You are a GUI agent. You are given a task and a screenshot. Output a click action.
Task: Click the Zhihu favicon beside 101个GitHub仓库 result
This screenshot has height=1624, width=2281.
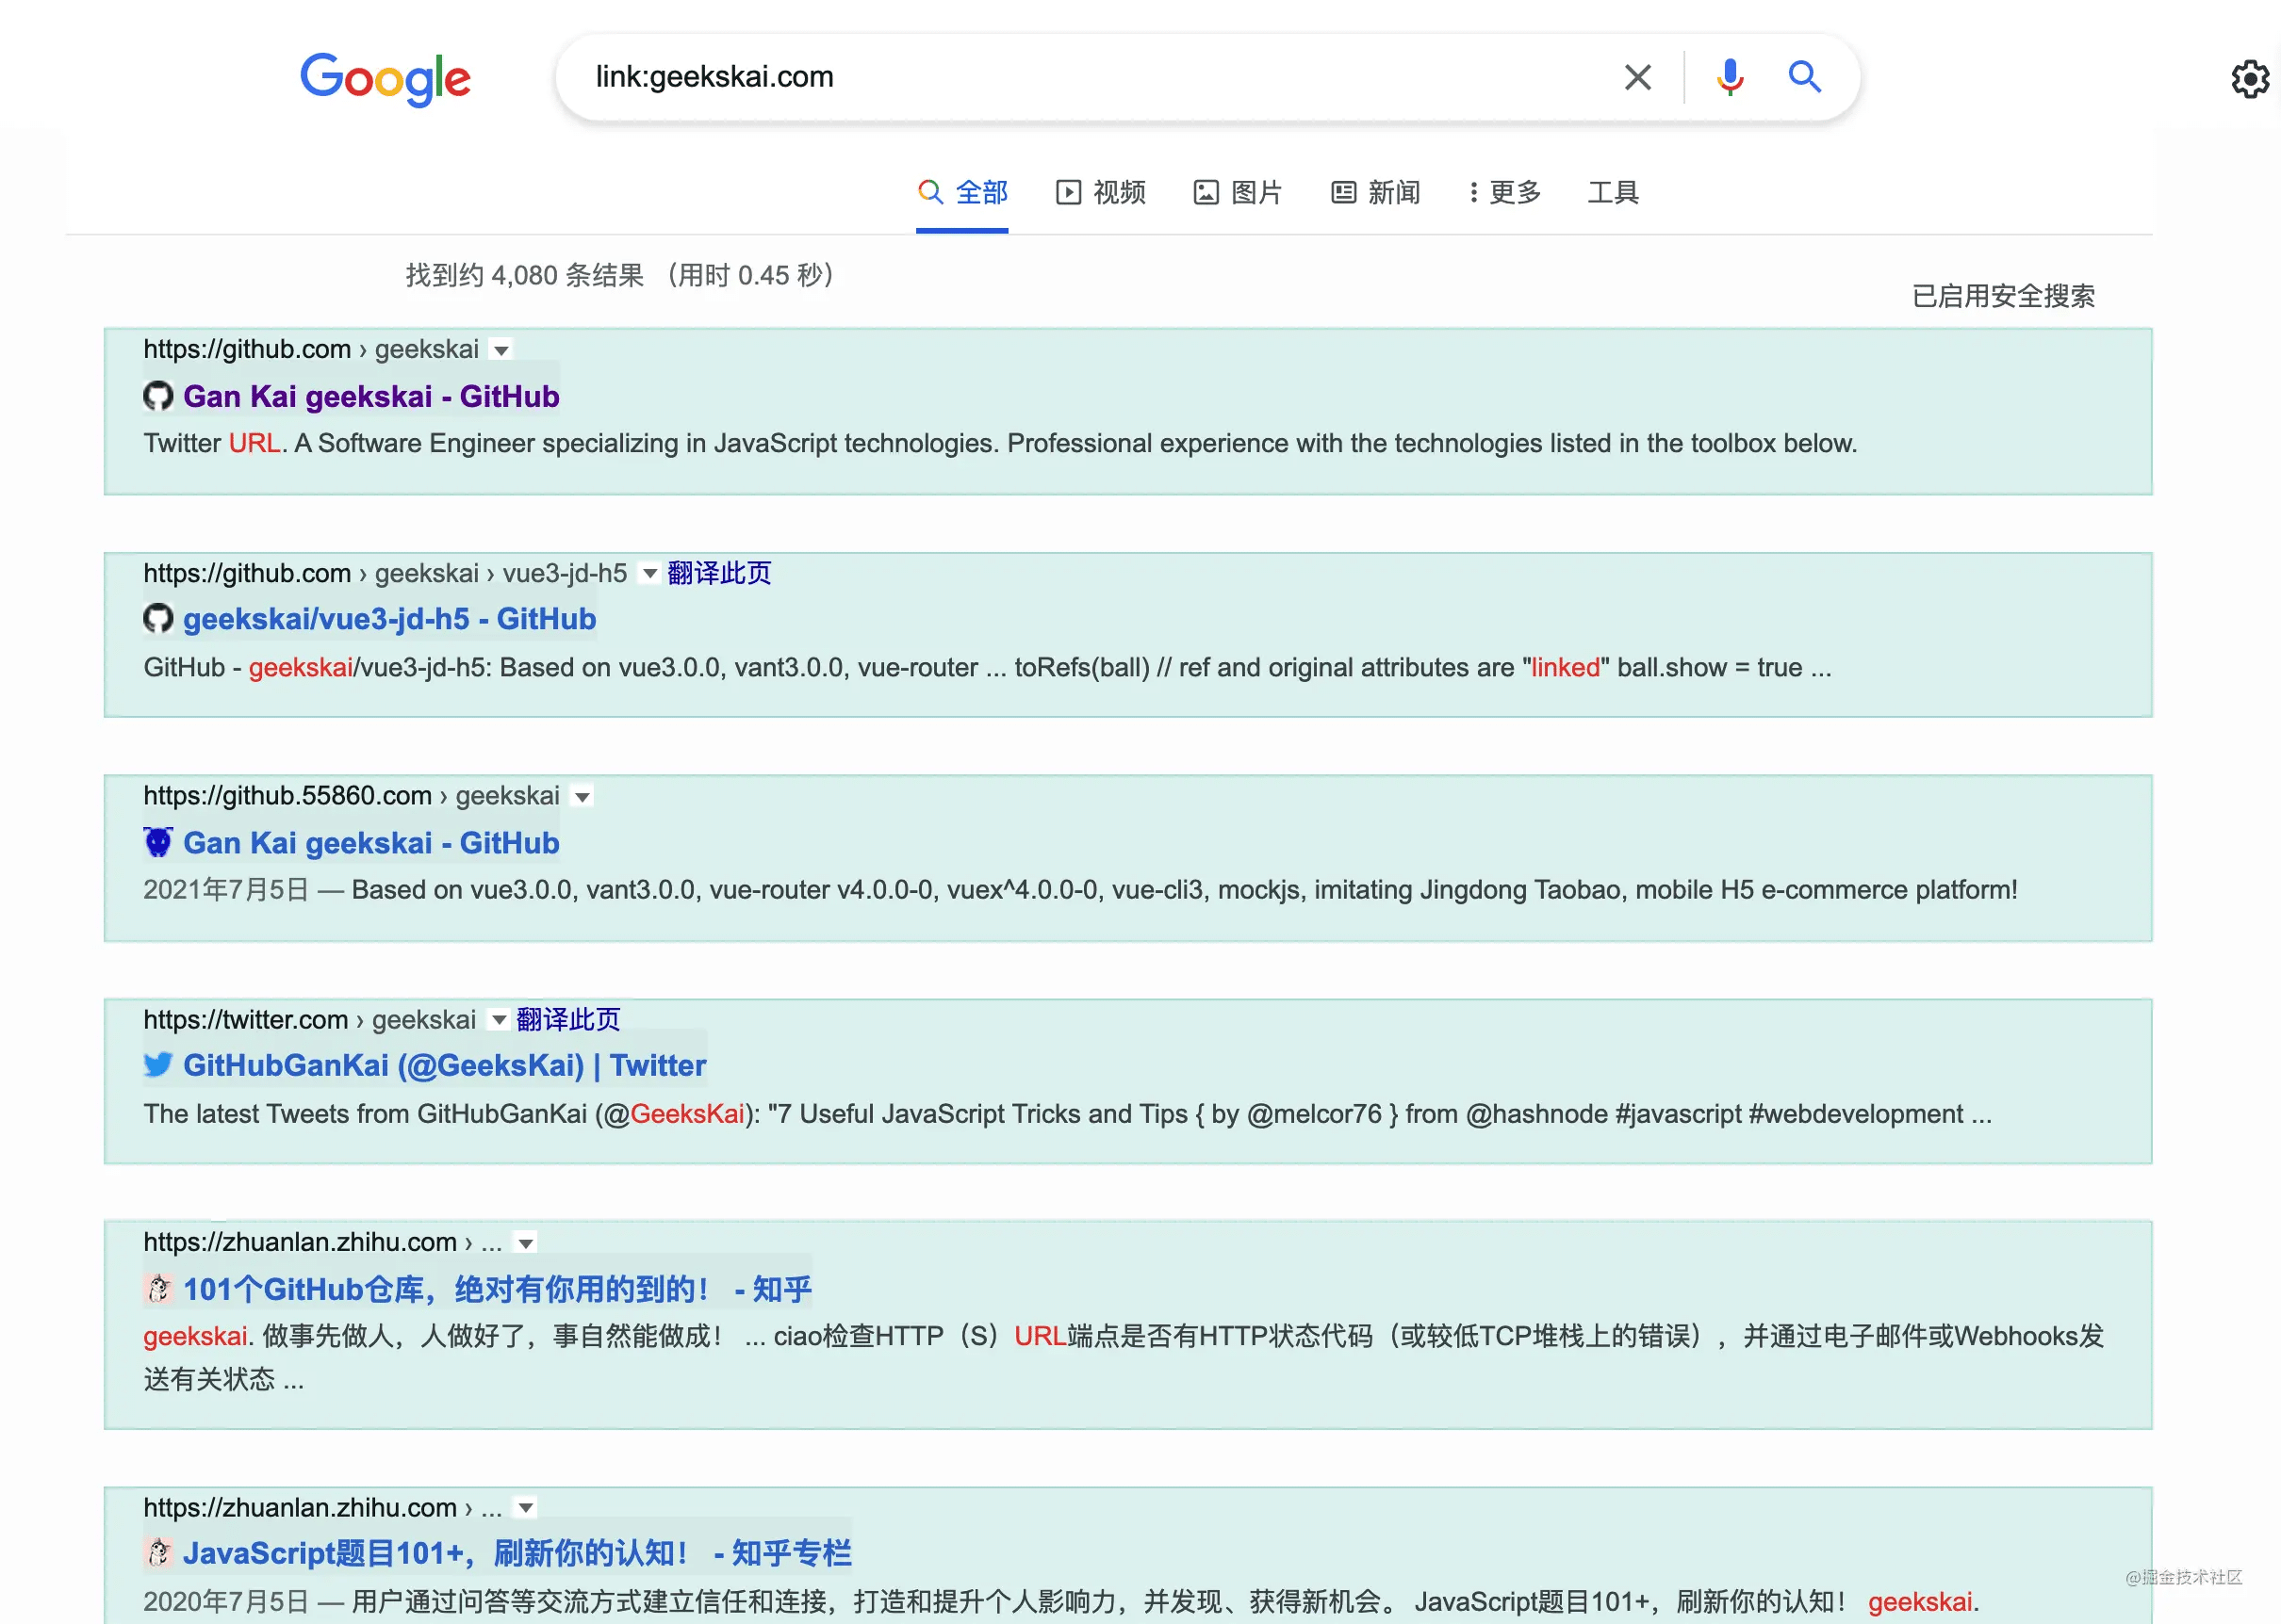pos(158,1289)
